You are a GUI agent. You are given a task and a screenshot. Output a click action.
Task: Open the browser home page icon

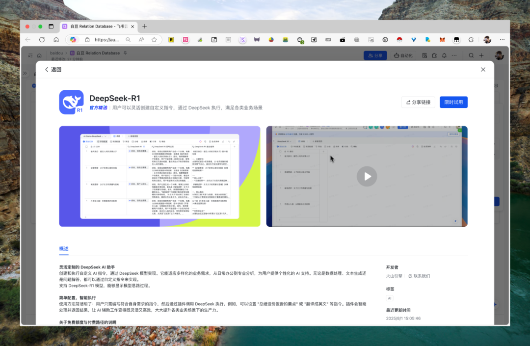[56, 40]
